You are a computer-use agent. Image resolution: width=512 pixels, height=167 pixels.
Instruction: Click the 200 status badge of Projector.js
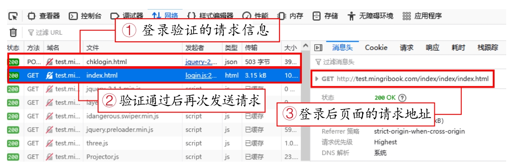(13, 157)
